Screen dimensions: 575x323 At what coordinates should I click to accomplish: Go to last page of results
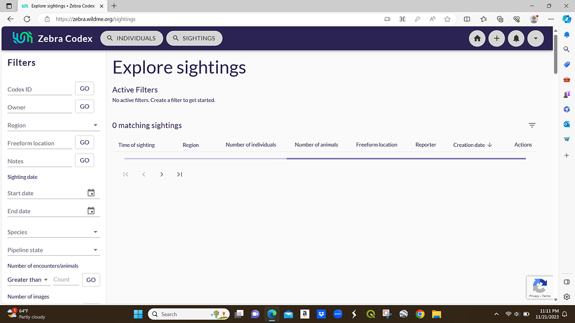(x=180, y=174)
